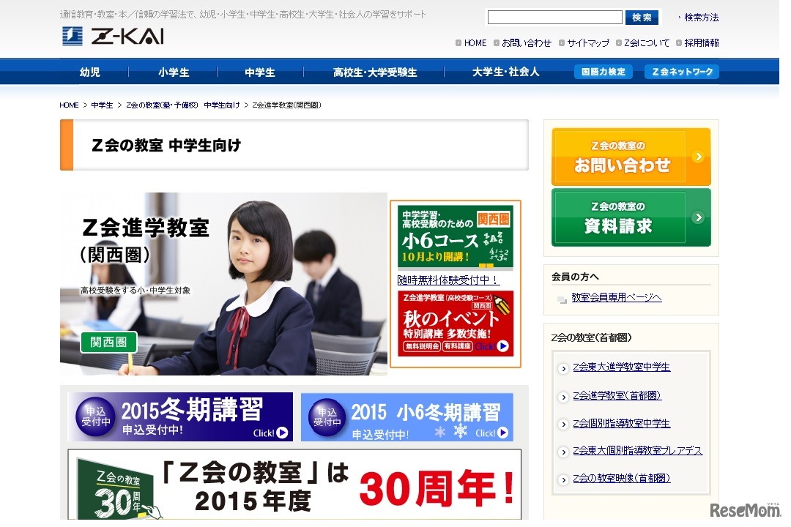Select the 高校生・大学受験生 navigation tab

point(375,72)
